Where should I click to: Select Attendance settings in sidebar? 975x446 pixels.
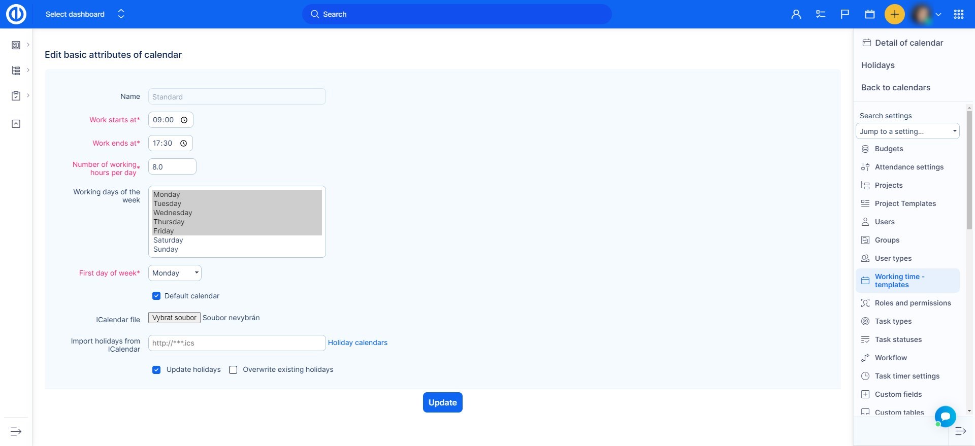coord(908,167)
